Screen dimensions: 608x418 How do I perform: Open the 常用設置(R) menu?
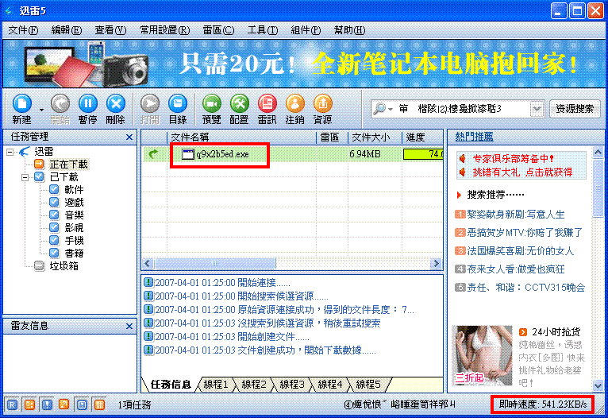165,30
